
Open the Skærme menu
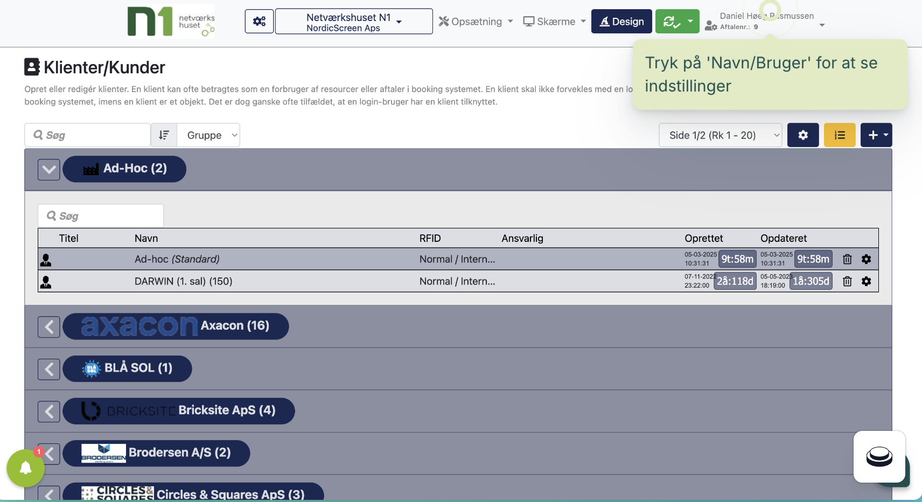click(554, 22)
